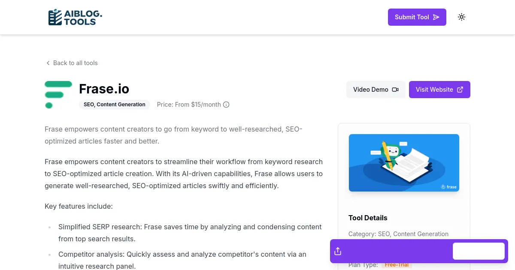Viewport: 515px width, 270px height.
Task: Click the price info circle icon
Action: coord(226,105)
